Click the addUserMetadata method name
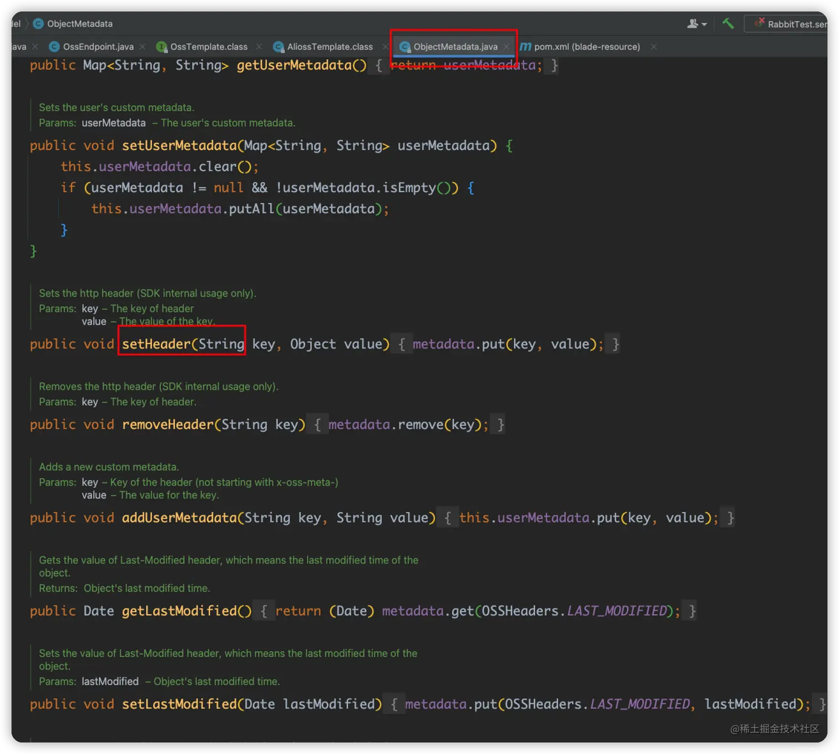The height and width of the screenshot is (754, 839). [179, 518]
